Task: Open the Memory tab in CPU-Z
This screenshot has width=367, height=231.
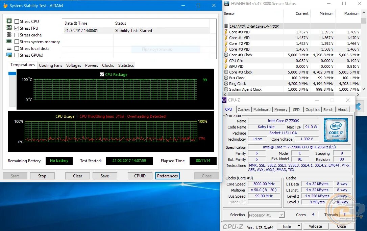Action: pyautogui.click(x=281, y=110)
